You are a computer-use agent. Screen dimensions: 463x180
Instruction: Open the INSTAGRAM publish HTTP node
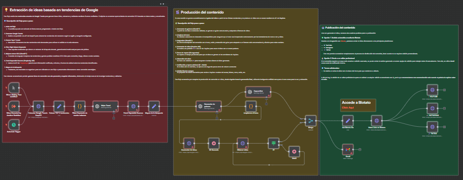click(x=433, y=108)
